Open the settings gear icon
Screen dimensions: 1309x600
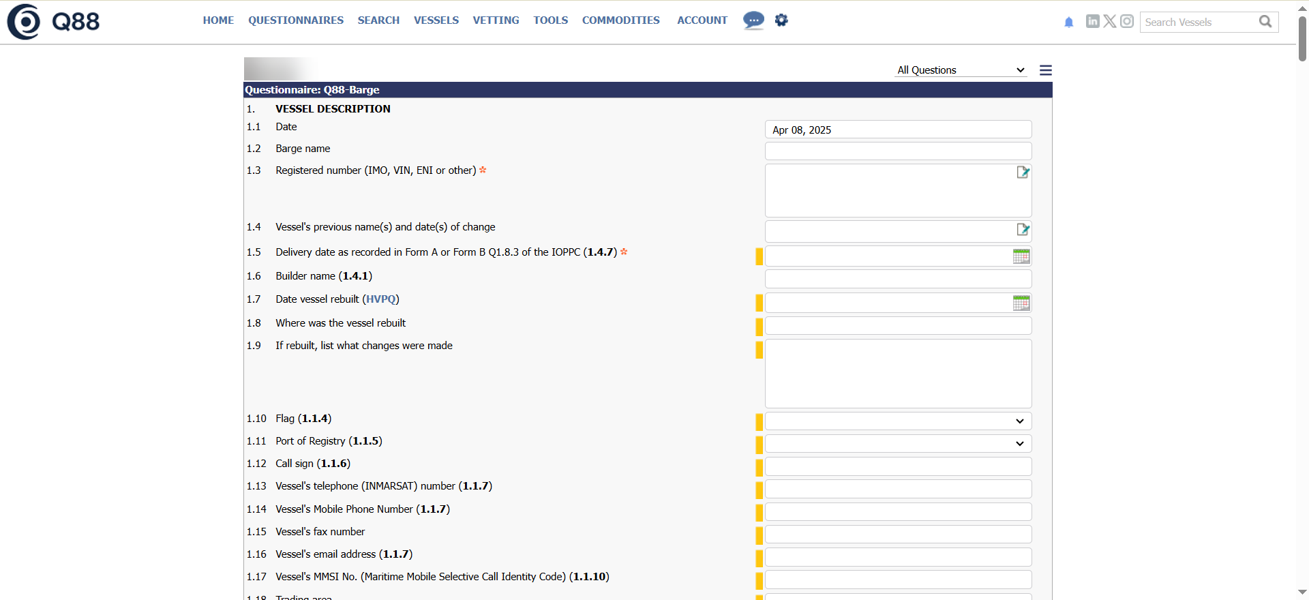(781, 20)
